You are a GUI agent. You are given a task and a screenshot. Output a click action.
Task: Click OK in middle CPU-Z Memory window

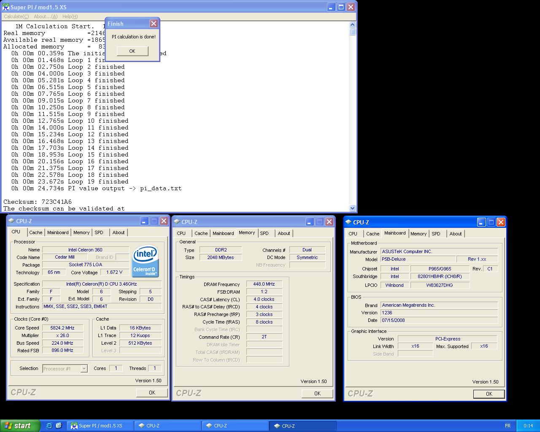coord(317,393)
